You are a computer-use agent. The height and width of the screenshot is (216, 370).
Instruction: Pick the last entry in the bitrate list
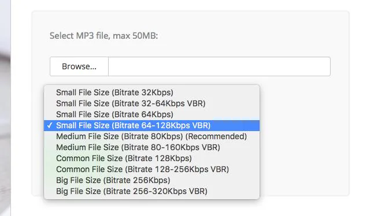[x=151, y=191]
